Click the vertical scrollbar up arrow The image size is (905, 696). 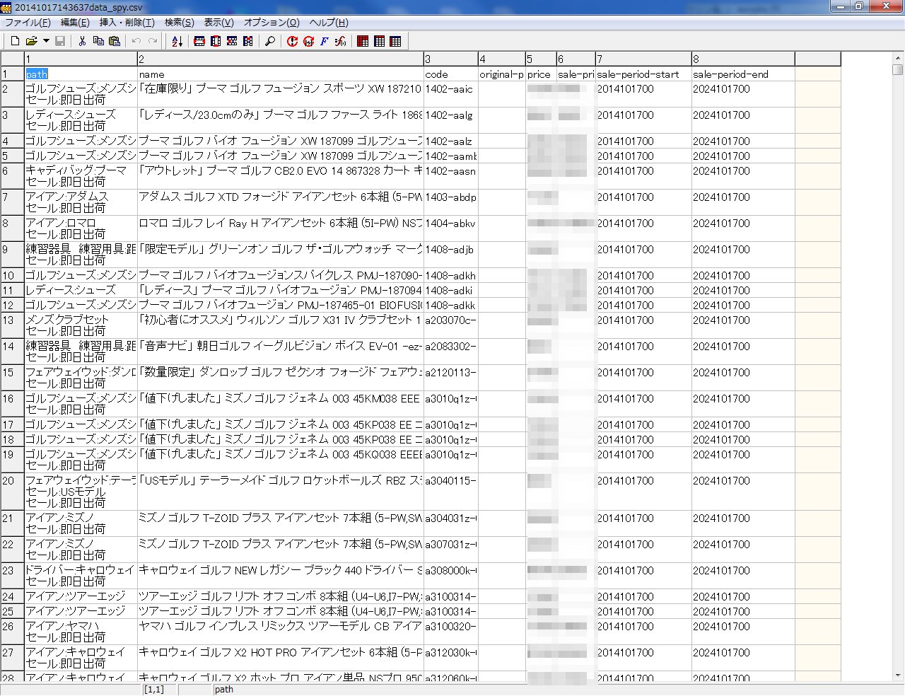[x=897, y=58]
